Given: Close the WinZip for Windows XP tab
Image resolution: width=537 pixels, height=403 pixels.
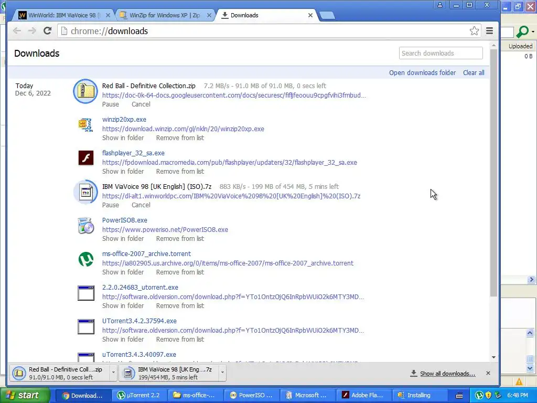Looking at the screenshot, I should (x=209, y=15).
